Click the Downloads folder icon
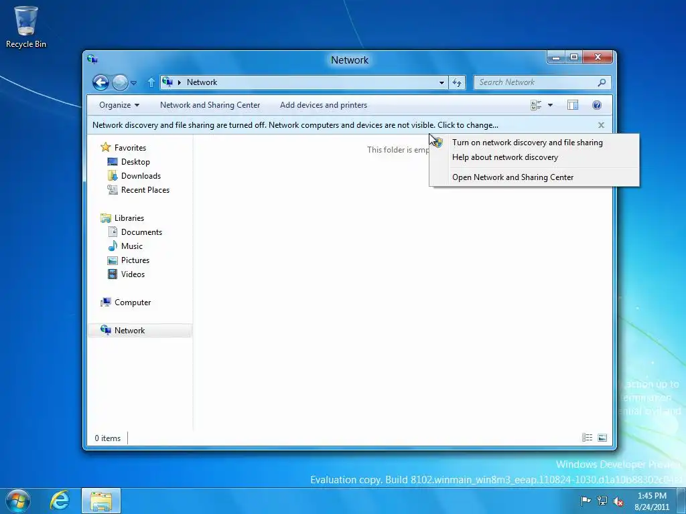686x514 pixels. [x=113, y=176]
